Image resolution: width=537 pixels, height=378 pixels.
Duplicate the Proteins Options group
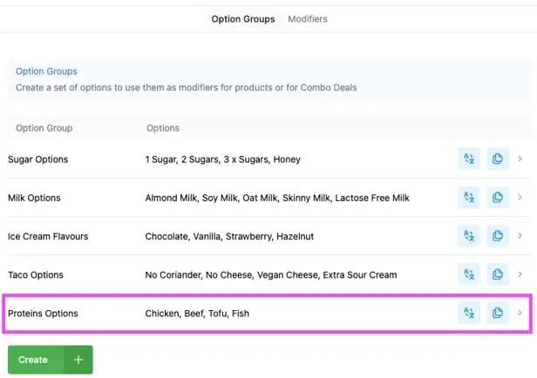tap(497, 313)
